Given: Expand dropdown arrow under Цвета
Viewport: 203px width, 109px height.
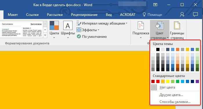Looking at the screenshot, I should [x=54, y=38].
